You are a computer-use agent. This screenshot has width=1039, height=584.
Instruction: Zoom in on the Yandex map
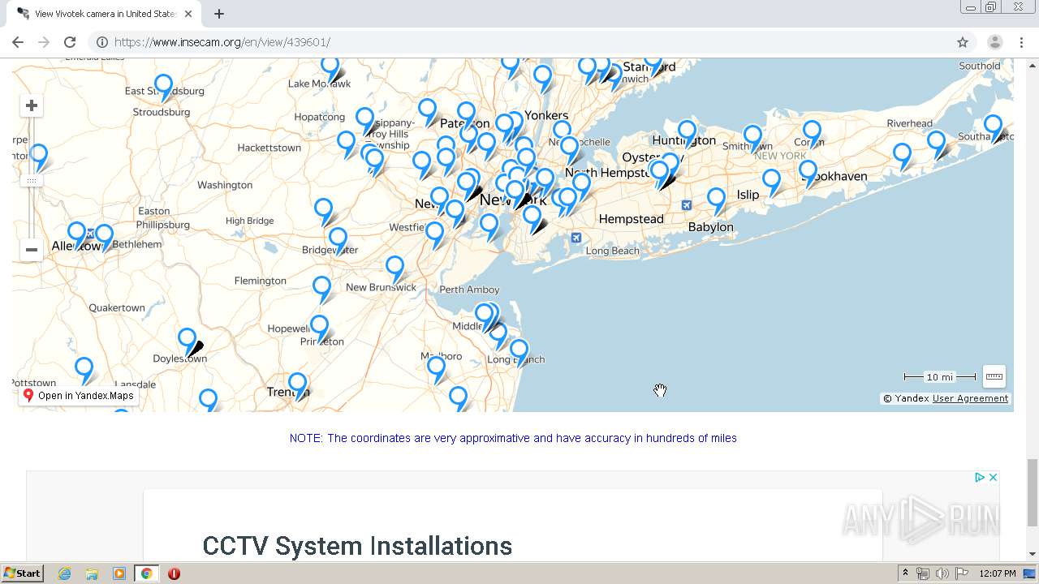(32, 105)
